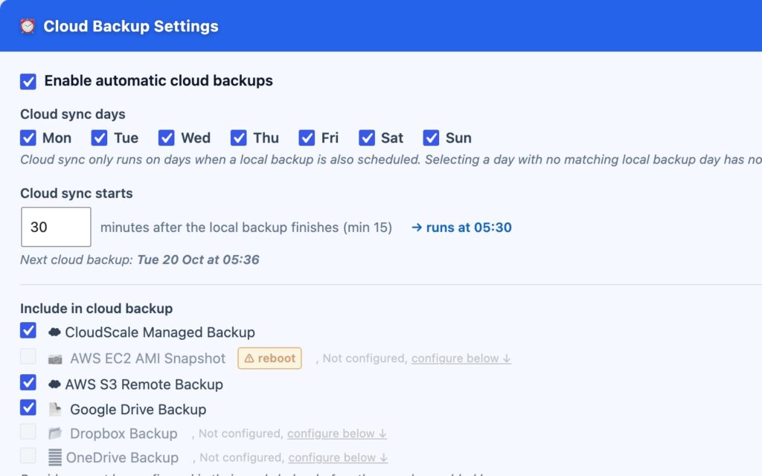
Task: Click the AWS EC2 AMI Snapshot label
Action: [x=148, y=358]
